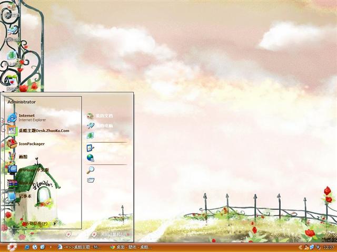Expand hidden tray icons arrow
The height and width of the screenshot is (252, 337).
[300, 247]
